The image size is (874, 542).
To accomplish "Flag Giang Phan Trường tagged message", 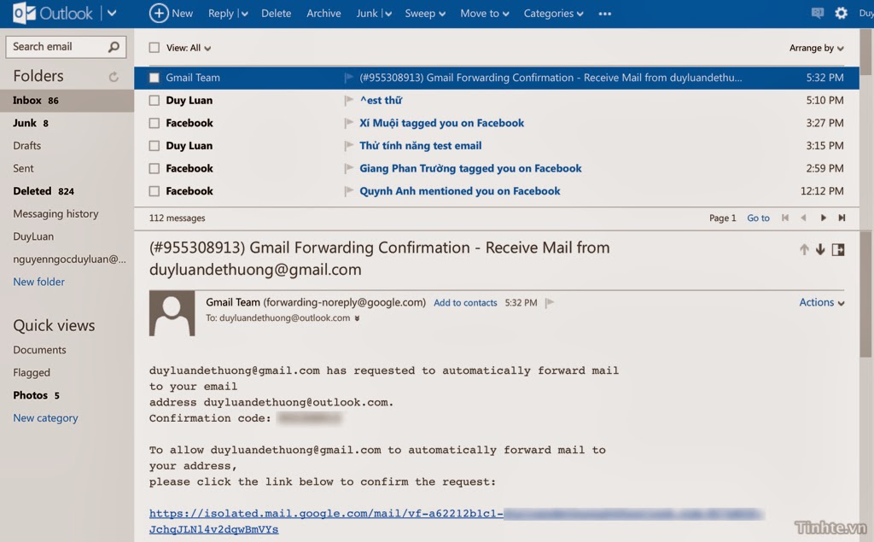I will pos(349,168).
